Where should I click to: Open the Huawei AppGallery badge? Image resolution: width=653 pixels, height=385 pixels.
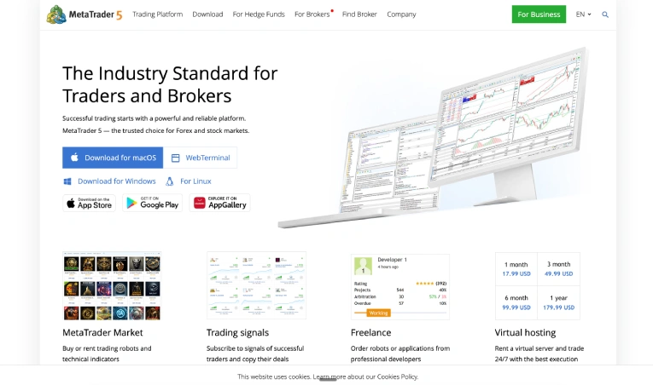(x=219, y=203)
